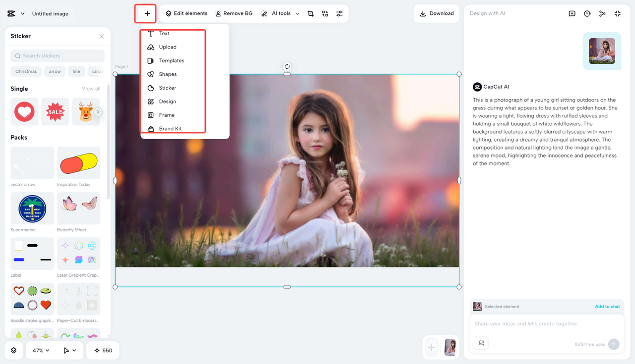Click the share icon in Design with AI panel
The width and height of the screenshot is (635, 364).
tap(602, 13)
